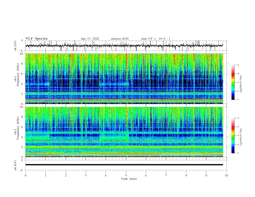
Task: Click time axis tick label "2"
Action: 66,175
